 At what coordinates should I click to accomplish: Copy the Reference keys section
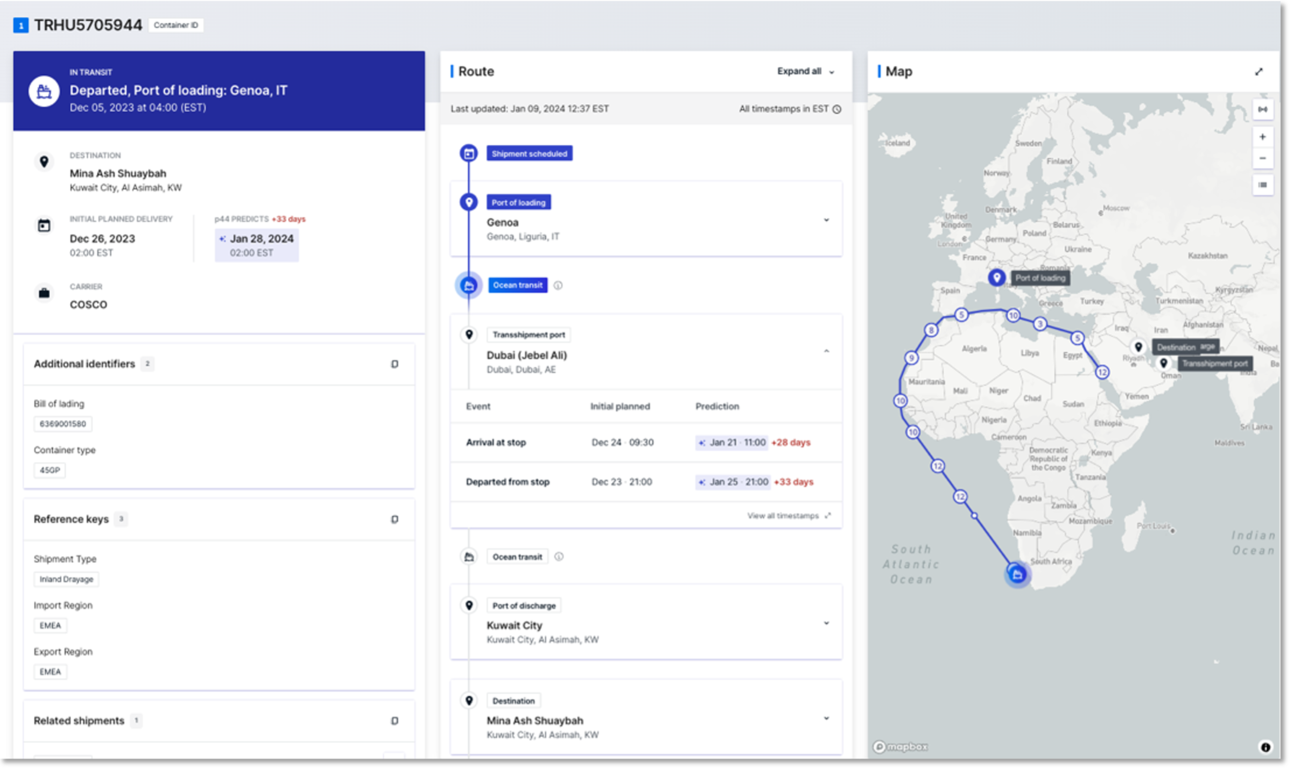tap(394, 520)
